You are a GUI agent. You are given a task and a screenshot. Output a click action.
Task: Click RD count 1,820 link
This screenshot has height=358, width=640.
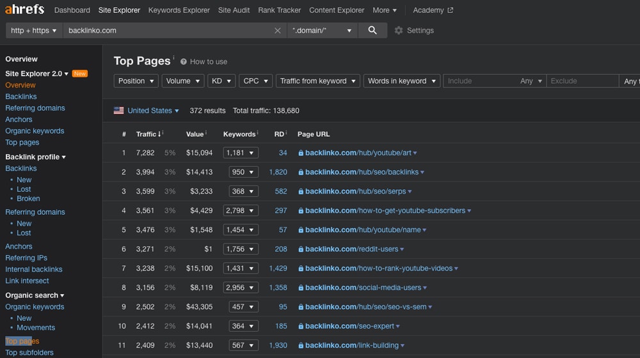(278, 172)
